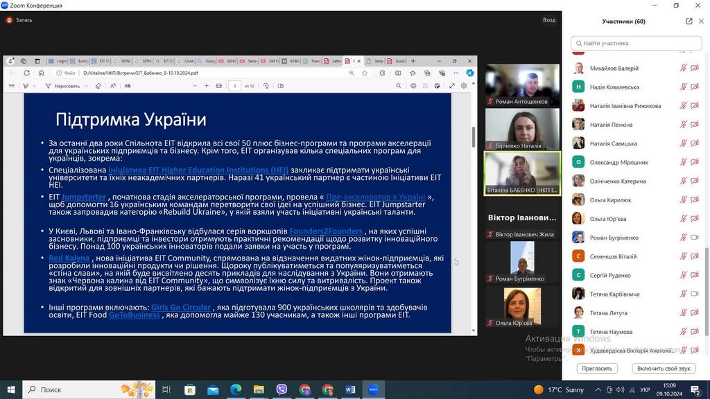Click the Запись recording indicator

coord(19,20)
